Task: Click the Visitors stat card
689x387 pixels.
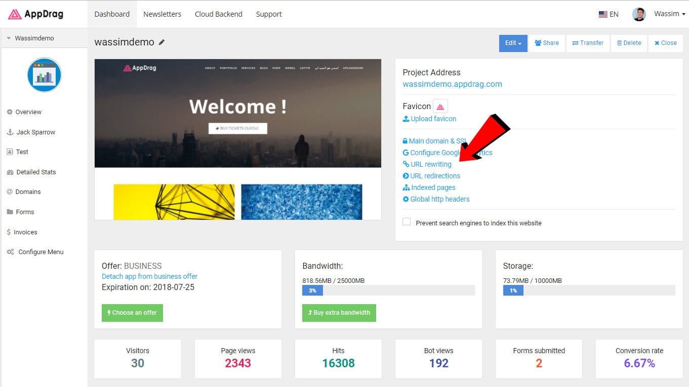Action: 138,359
